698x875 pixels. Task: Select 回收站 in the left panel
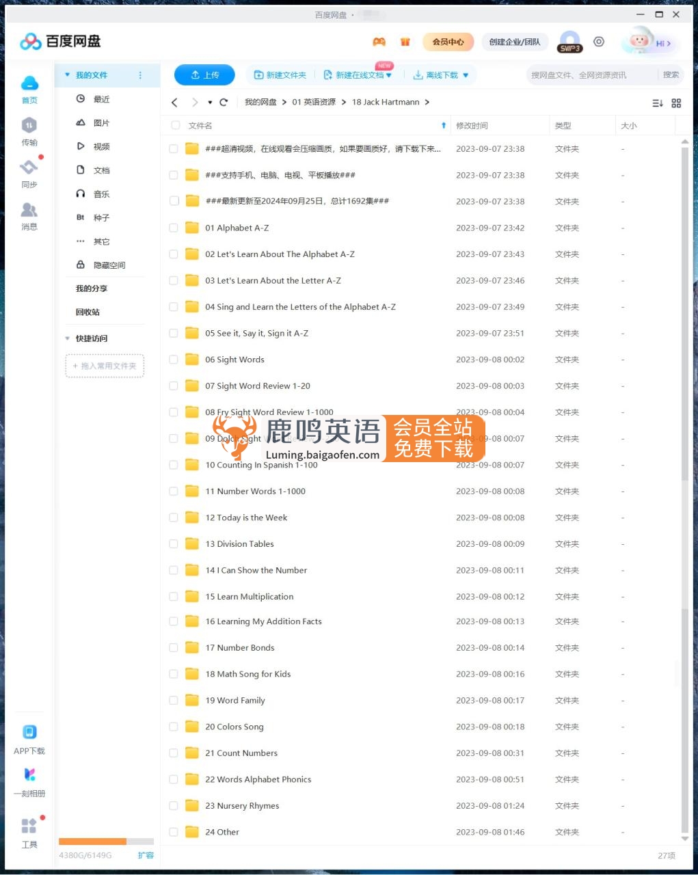[x=88, y=312]
